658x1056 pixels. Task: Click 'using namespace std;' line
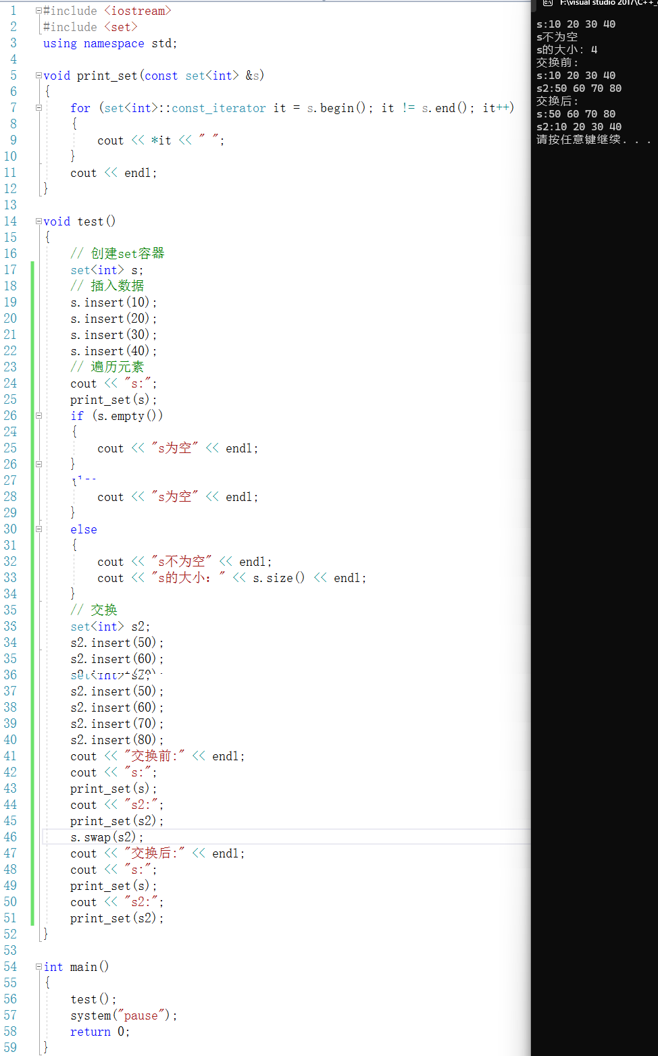(110, 43)
